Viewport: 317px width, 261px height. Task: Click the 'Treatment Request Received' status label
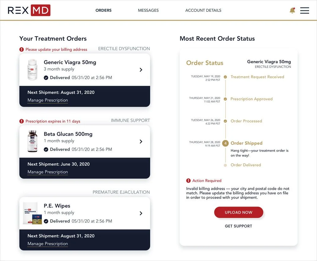click(x=257, y=77)
